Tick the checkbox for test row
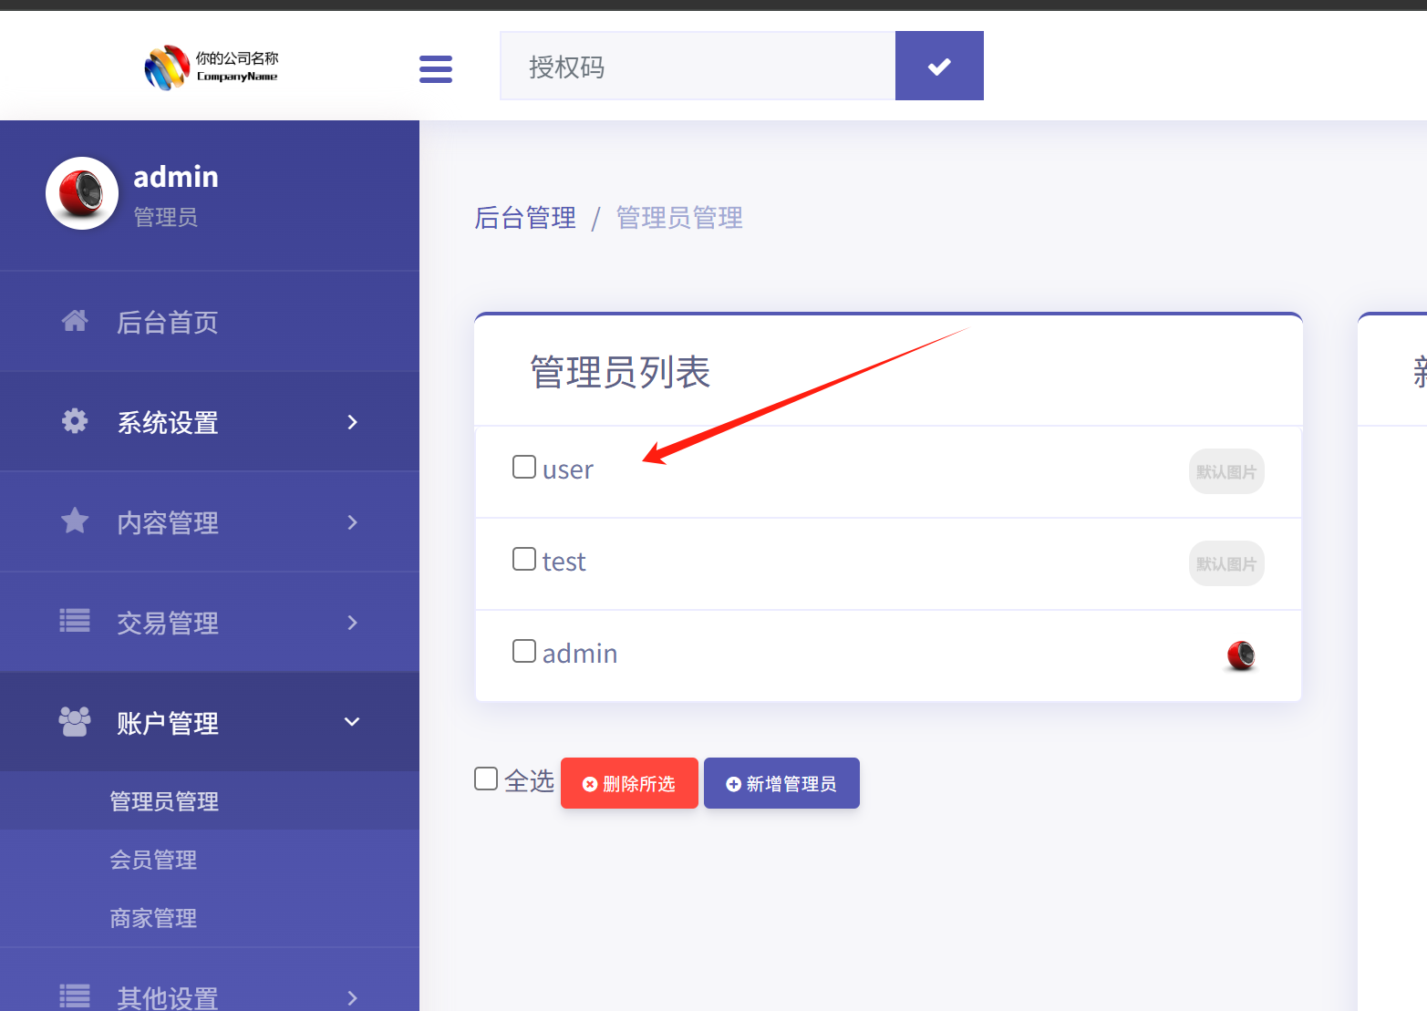The height and width of the screenshot is (1011, 1427). 524,559
